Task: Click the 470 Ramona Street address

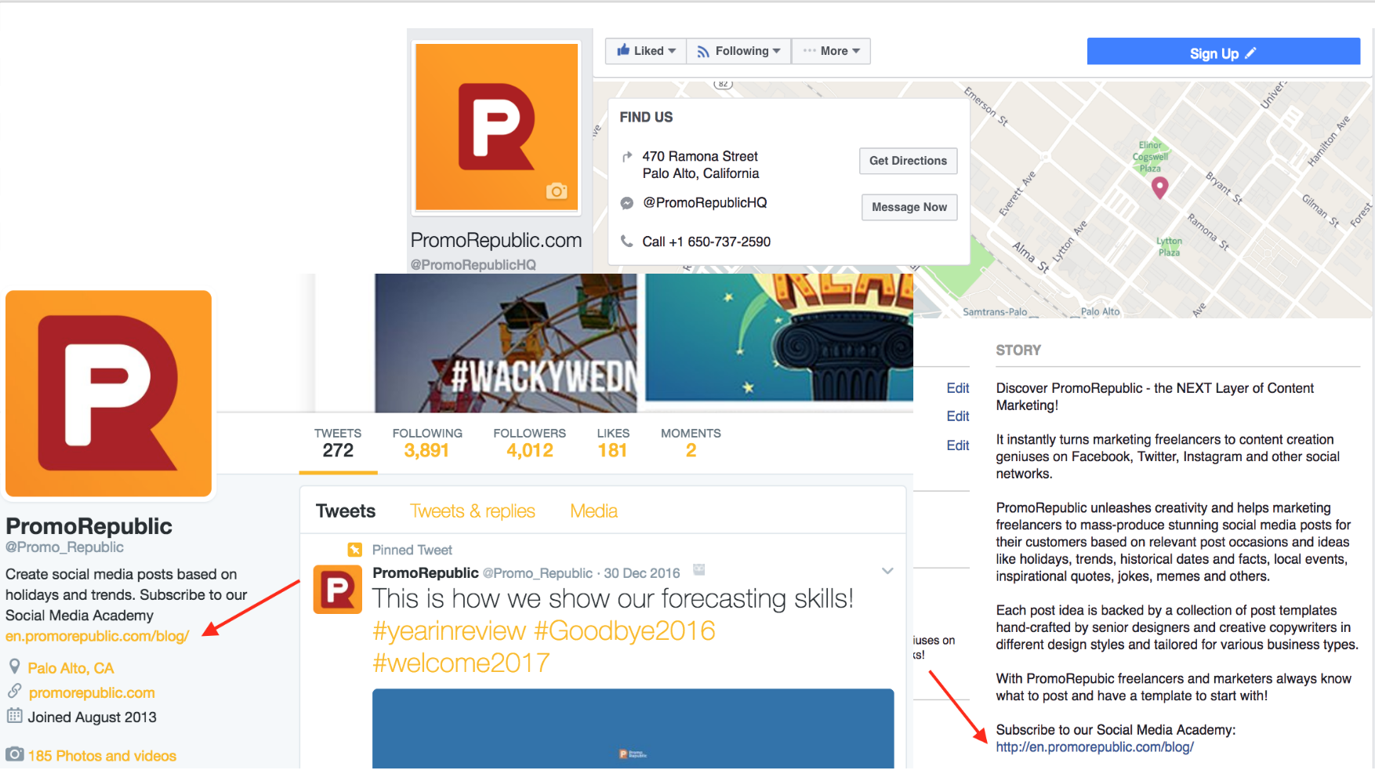Action: click(701, 165)
